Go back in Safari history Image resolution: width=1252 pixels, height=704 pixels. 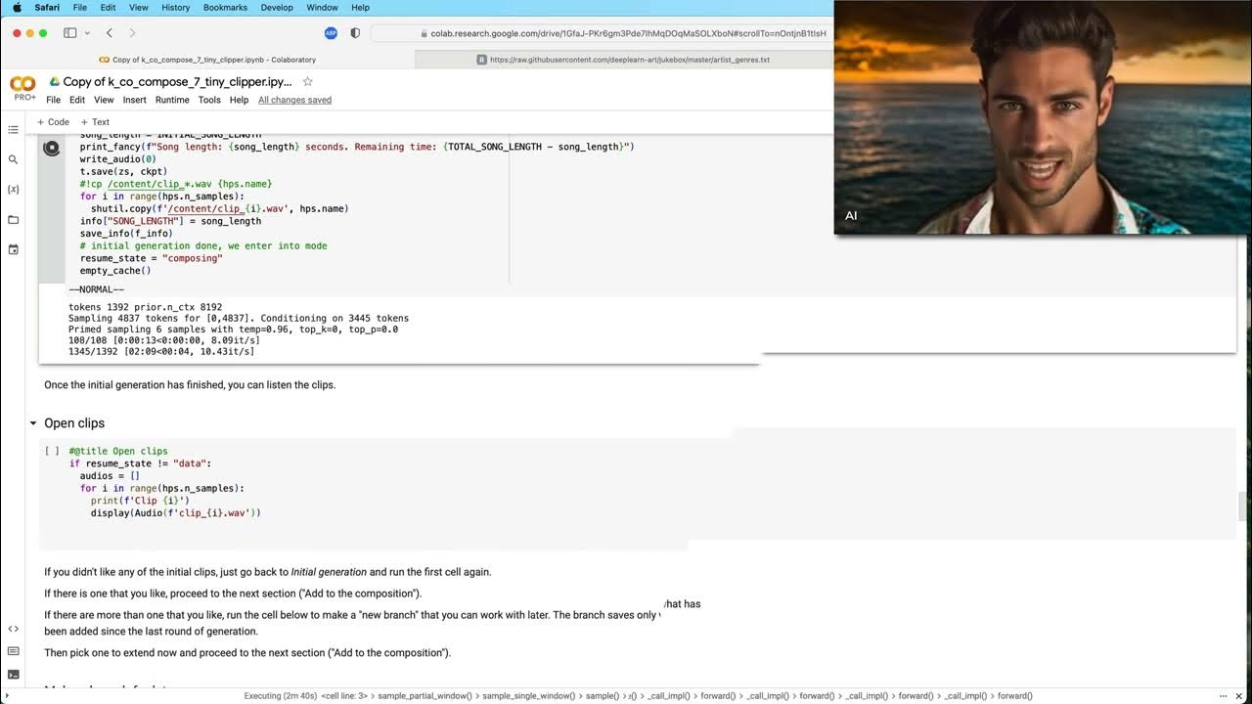(x=110, y=33)
